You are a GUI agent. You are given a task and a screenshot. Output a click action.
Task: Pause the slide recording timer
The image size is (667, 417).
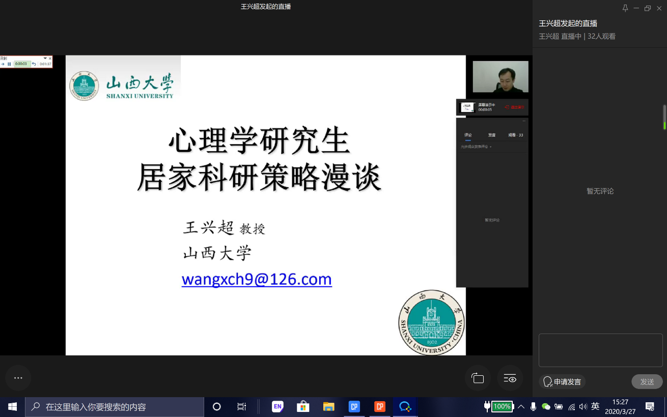pyautogui.click(x=9, y=64)
